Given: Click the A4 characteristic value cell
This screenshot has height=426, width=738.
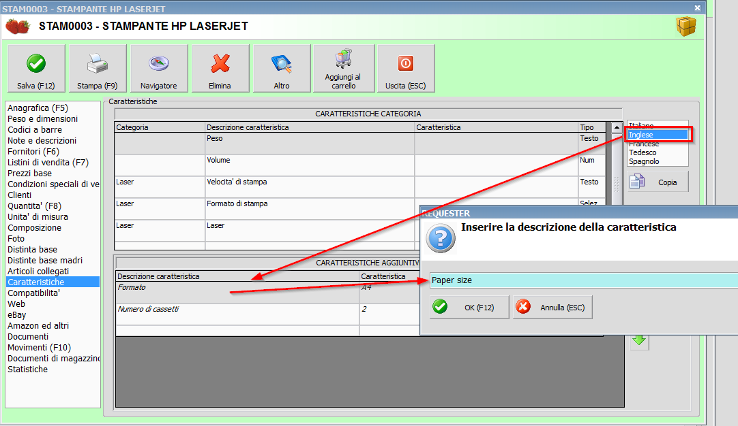Looking at the screenshot, I should tap(389, 293).
